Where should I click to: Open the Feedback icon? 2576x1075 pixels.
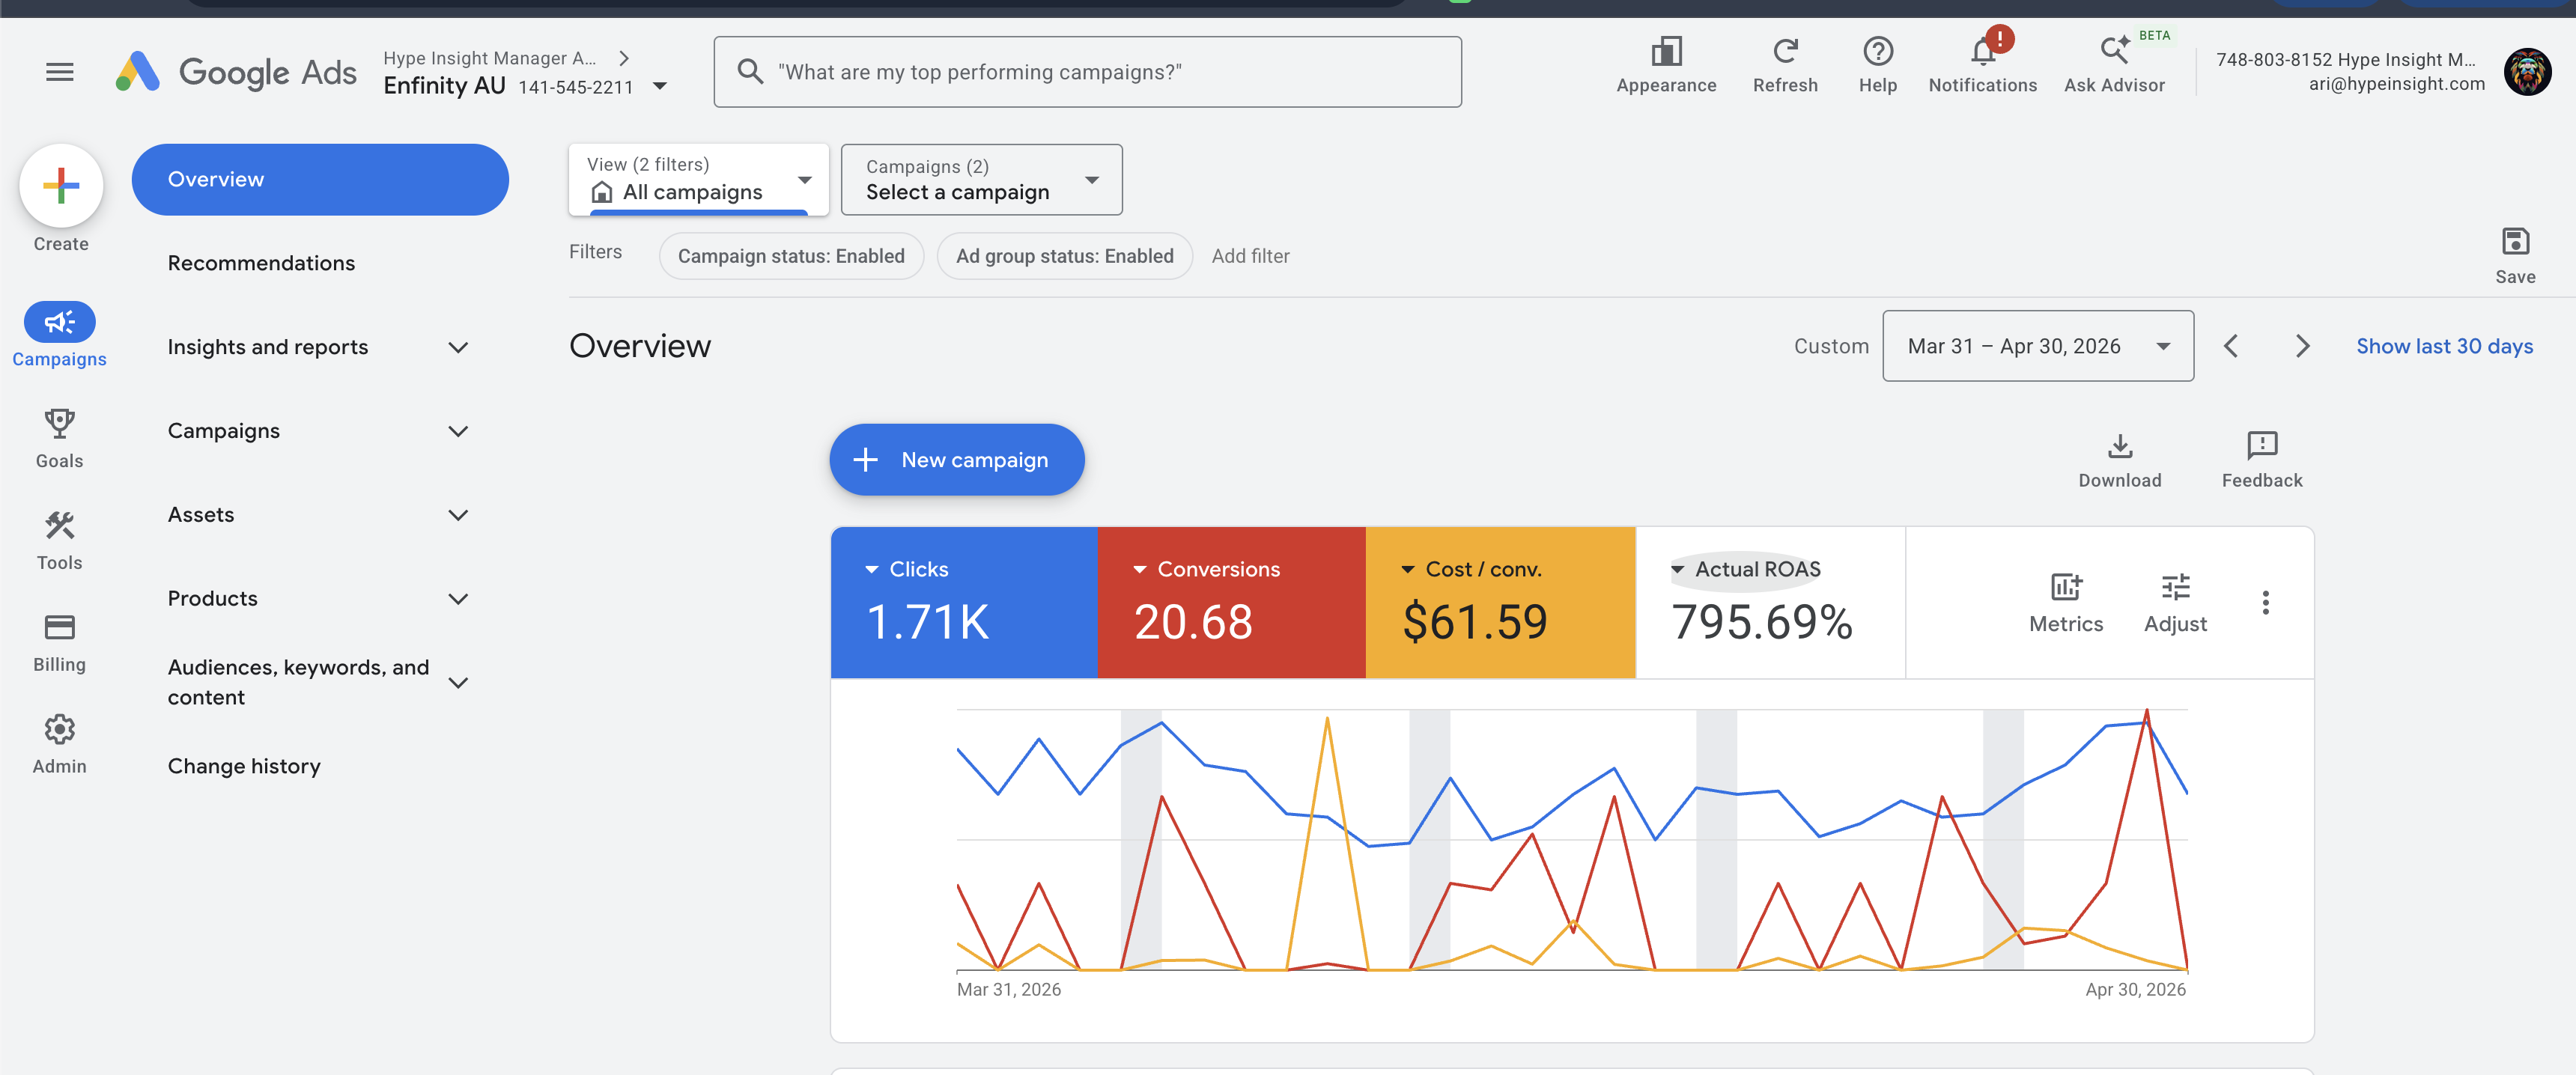click(2262, 446)
